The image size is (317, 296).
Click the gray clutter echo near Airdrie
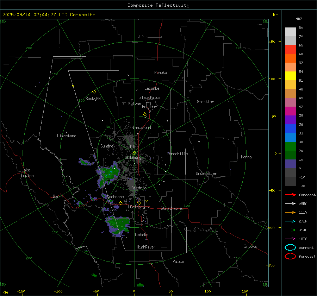132,183
